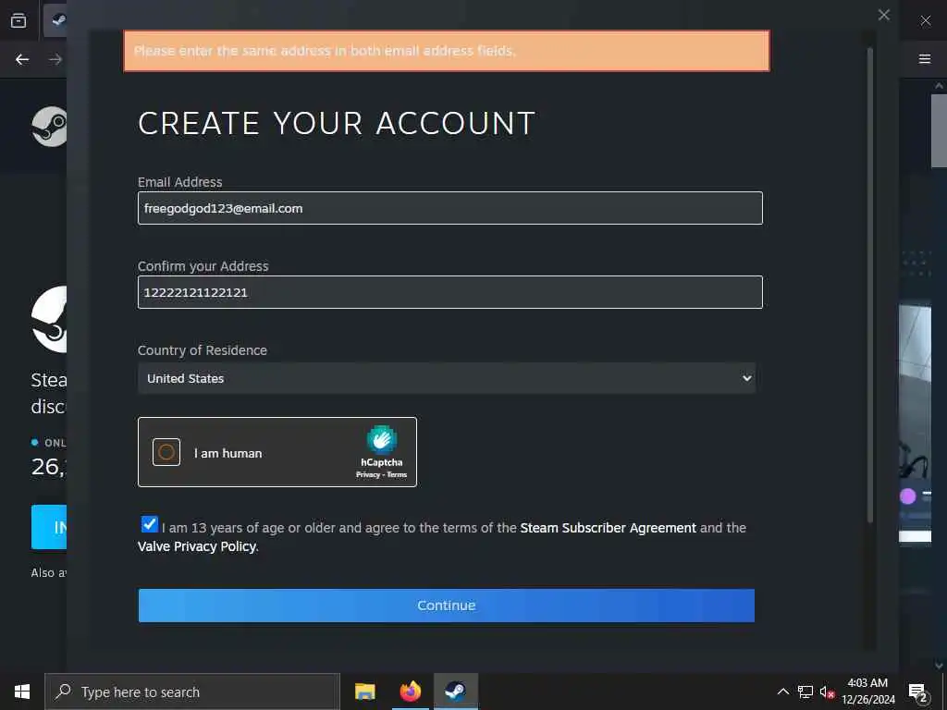
Task: Open File Explorer from the taskbar
Action: click(x=364, y=692)
